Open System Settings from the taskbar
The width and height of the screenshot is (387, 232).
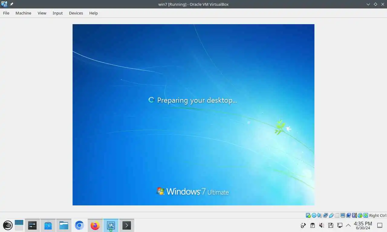click(32, 225)
